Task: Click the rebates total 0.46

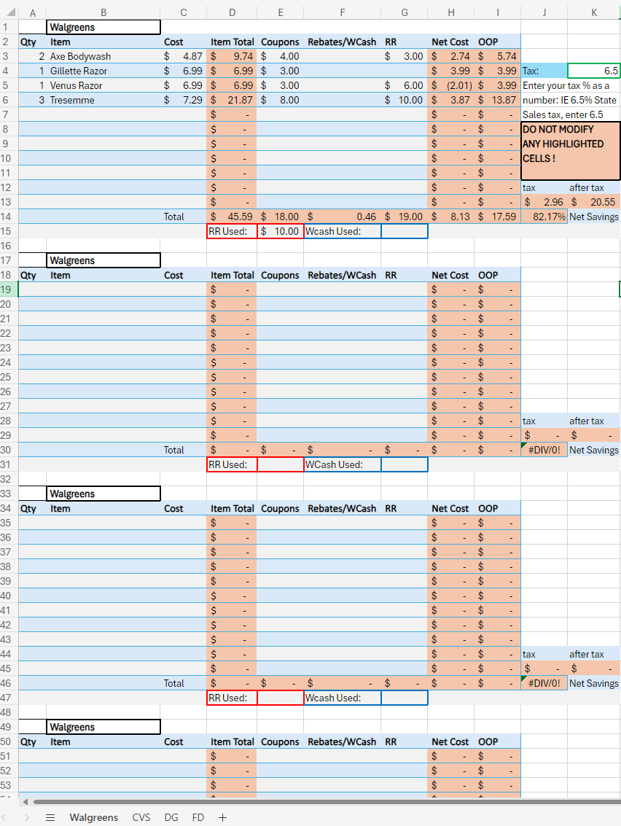Action: tap(343, 217)
